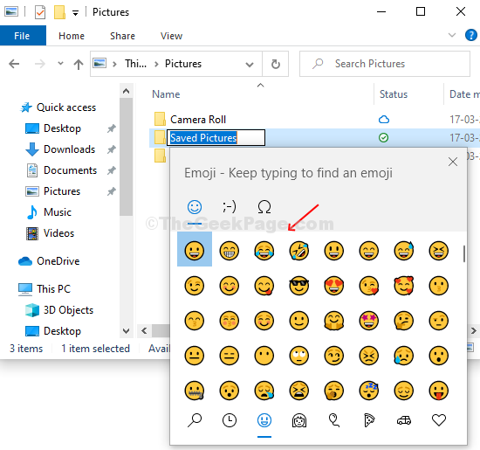Select the hugging face emoji

pos(334,321)
